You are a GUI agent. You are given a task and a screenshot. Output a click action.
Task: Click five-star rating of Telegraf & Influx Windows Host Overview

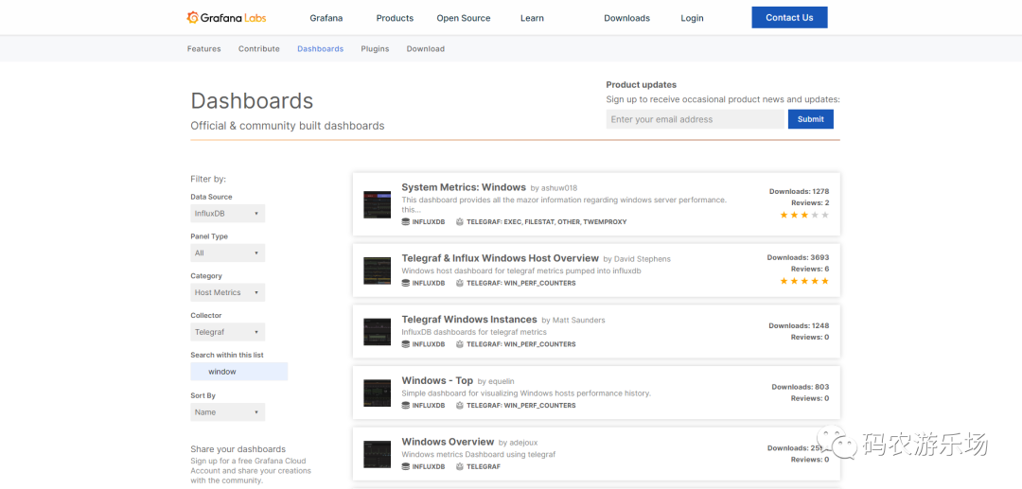pyautogui.click(x=804, y=281)
